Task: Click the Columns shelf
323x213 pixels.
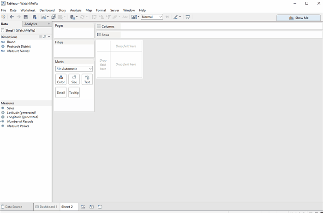Action: tap(209, 26)
